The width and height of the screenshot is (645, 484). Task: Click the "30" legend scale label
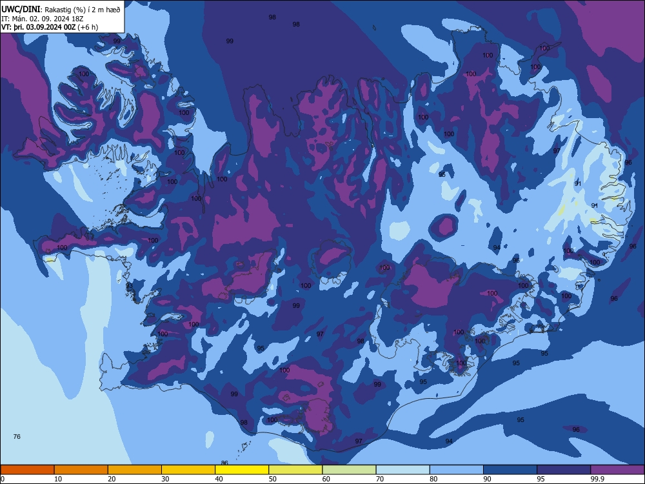coord(165,479)
